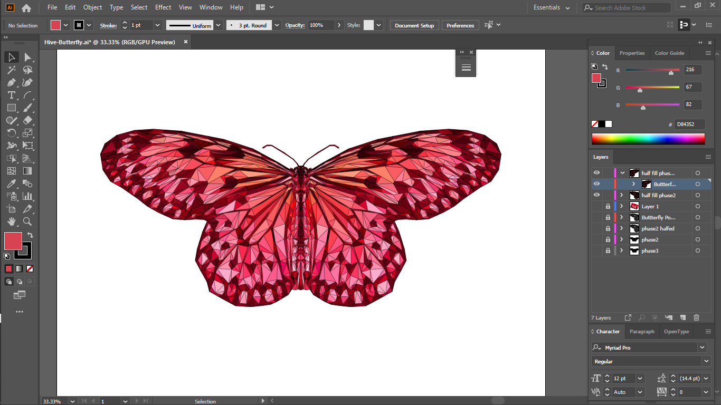
Task: Unlock Layer 1 lock icon
Action: coord(608,206)
